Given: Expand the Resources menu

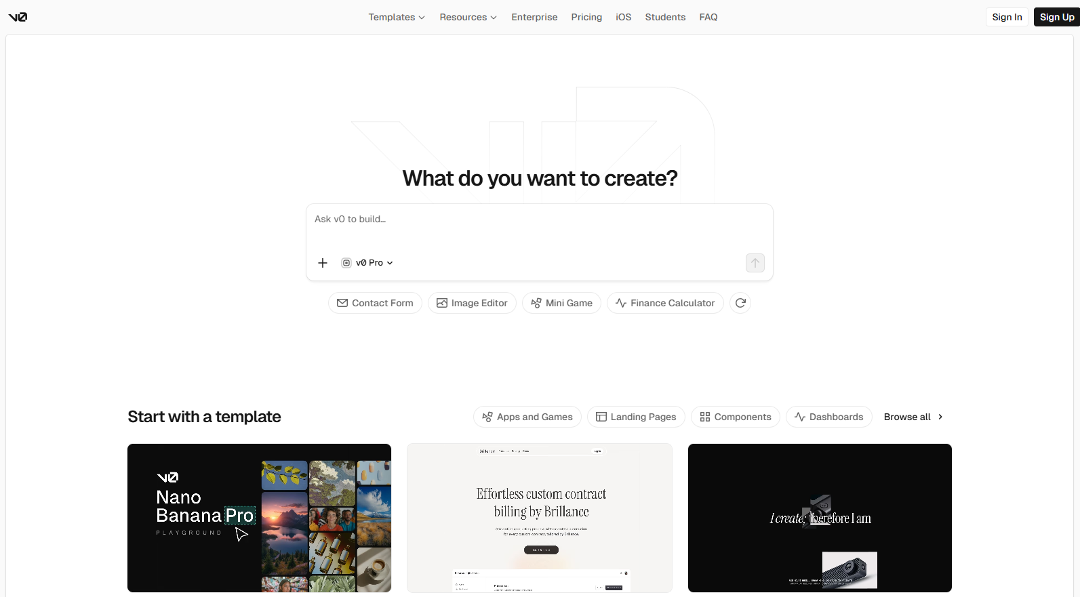Looking at the screenshot, I should [468, 17].
